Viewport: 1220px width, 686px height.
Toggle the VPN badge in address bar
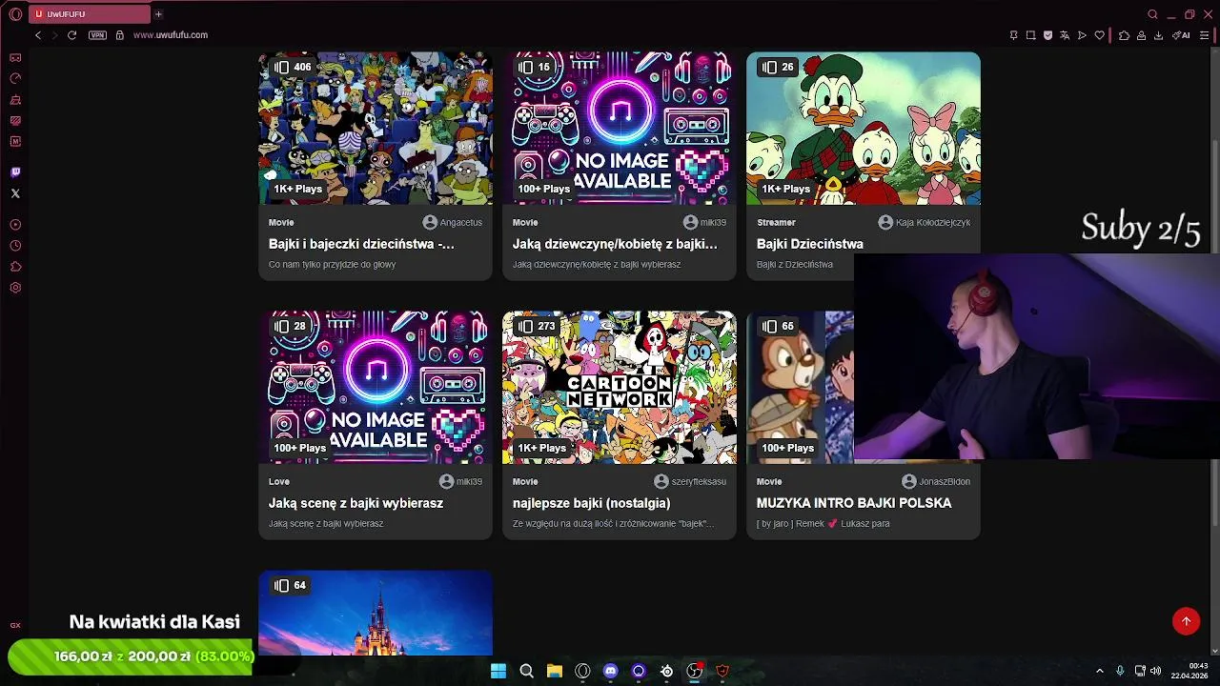coord(97,35)
